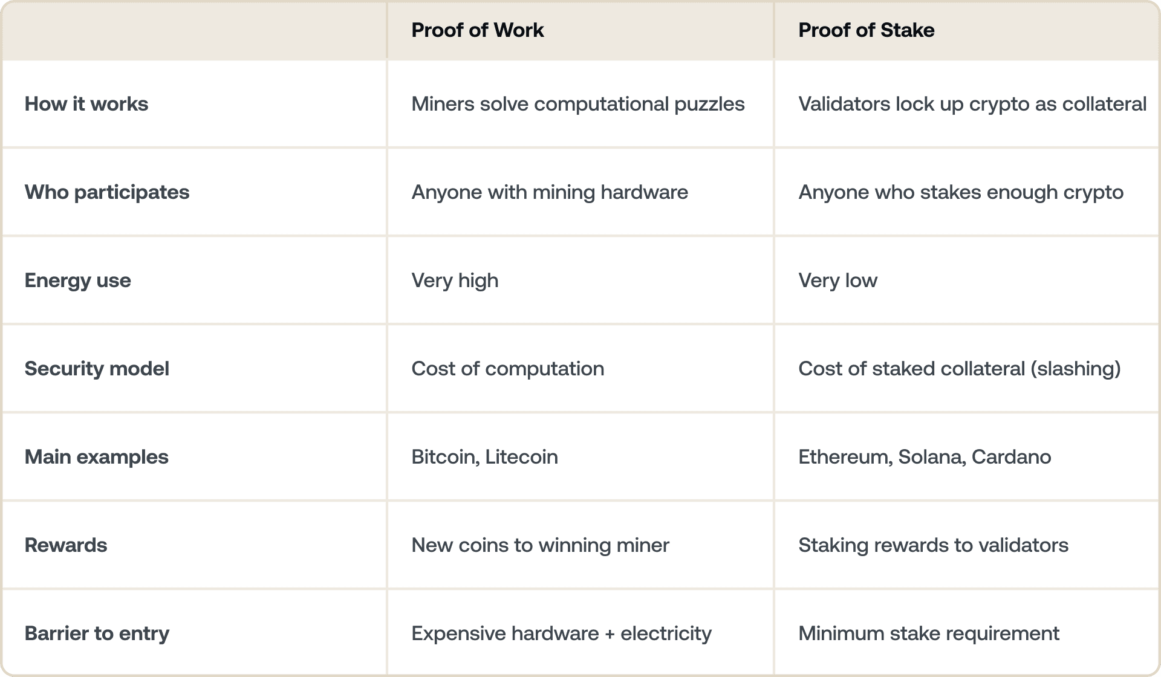Click the Minimum stake requirement cell
The width and height of the screenshot is (1161, 677).
[x=928, y=633]
